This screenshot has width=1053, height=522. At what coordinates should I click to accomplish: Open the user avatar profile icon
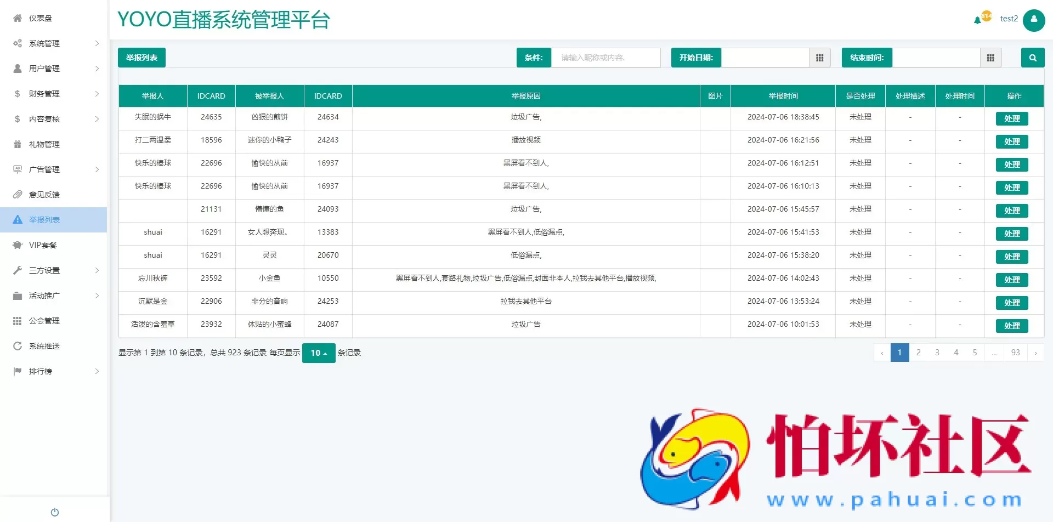click(x=1034, y=20)
